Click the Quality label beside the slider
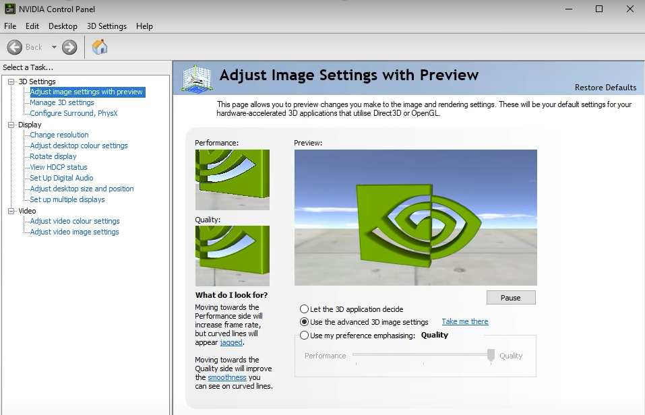Screen dimensions: 645x415 pos(511,356)
